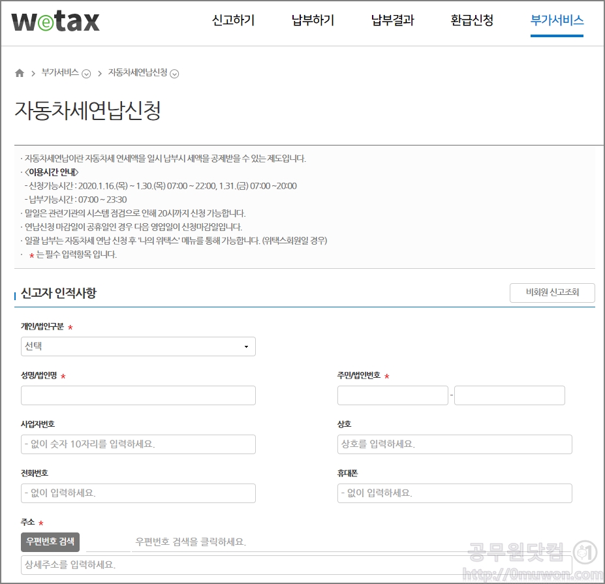Viewport: 605px width, 584px height.
Task: Click the 비회원 신고조회 button
Action: (x=551, y=293)
